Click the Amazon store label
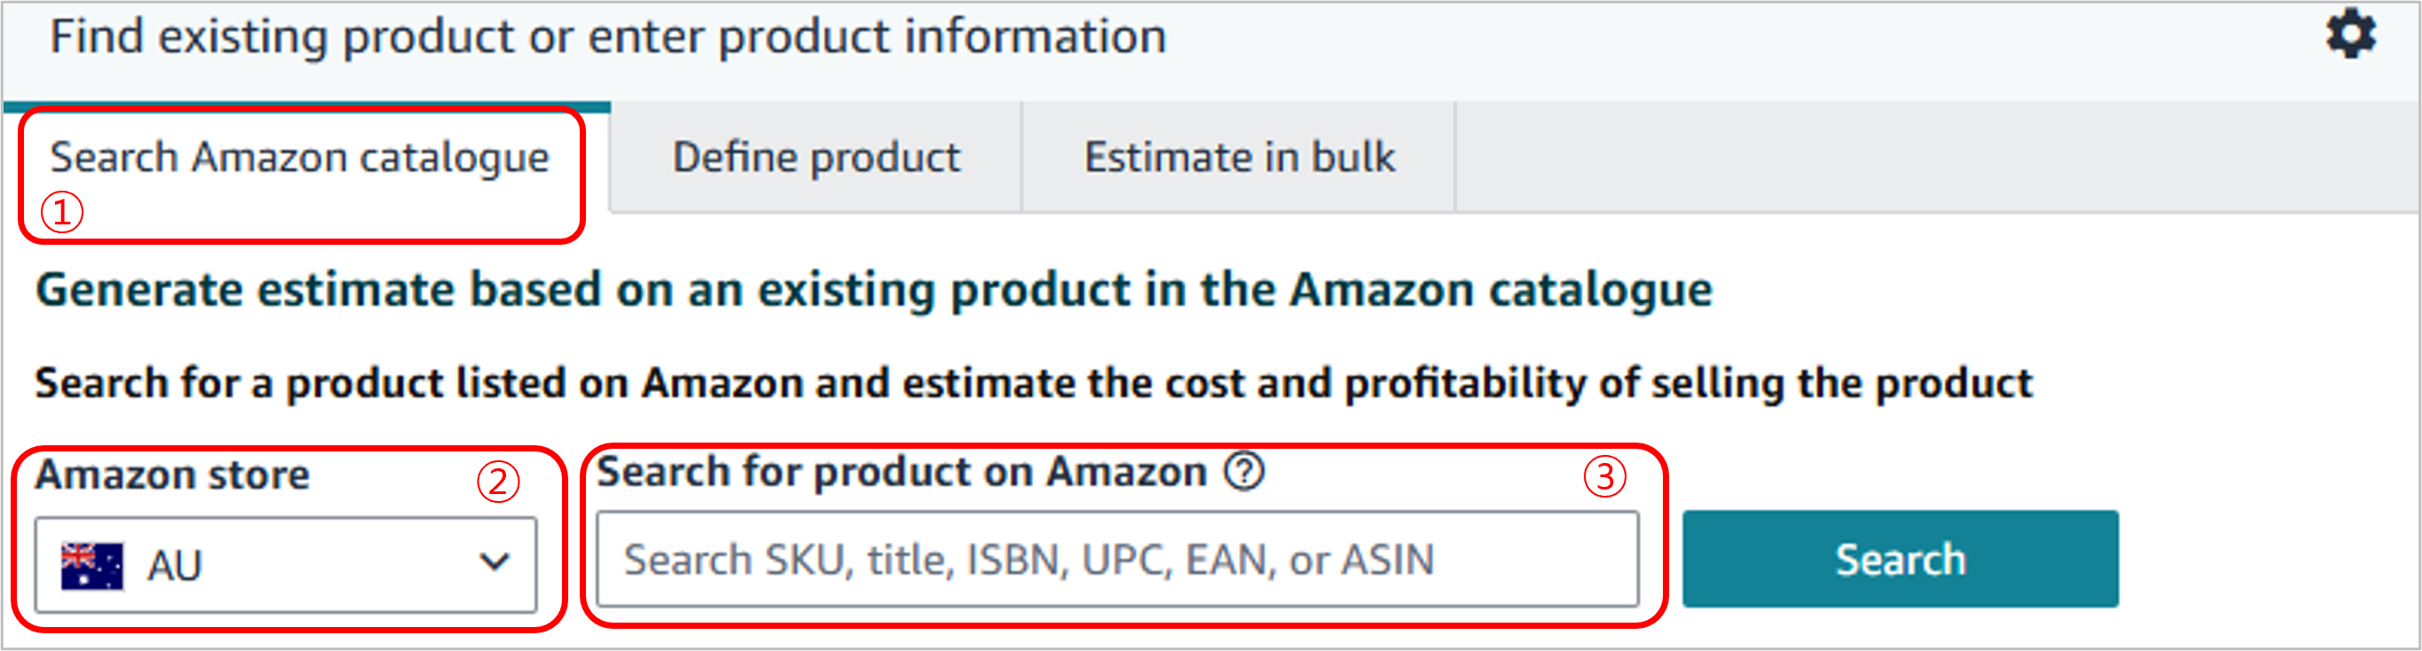 [x=172, y=475]
